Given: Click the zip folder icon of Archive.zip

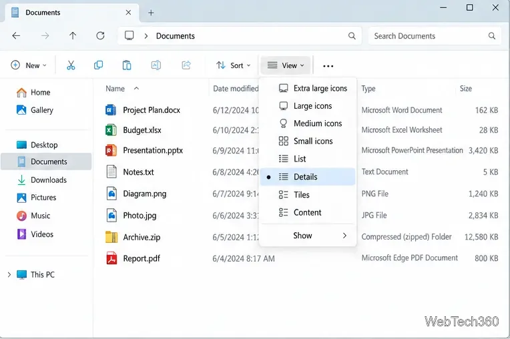Looking at the screenshot, I should click(111, 237).
